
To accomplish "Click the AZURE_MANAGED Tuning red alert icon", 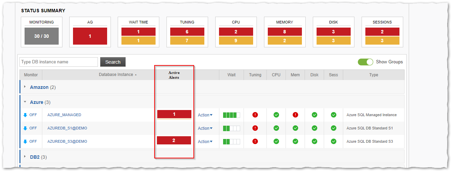I will [255, 115].
